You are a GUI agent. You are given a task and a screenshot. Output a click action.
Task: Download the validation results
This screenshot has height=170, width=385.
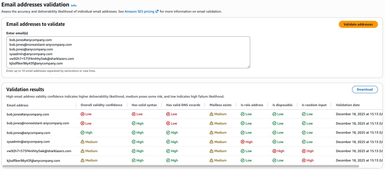pyautogui.click(x=365, y=89)
